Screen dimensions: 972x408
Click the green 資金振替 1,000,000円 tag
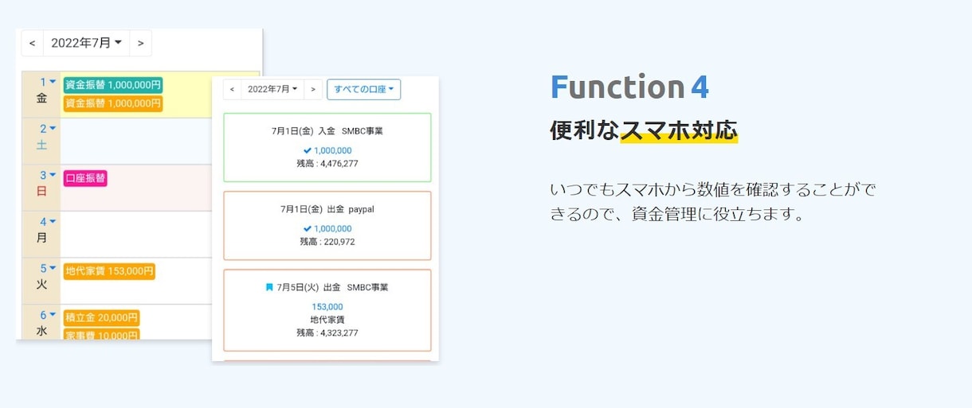pyautogui.click(x=113, y=85)
